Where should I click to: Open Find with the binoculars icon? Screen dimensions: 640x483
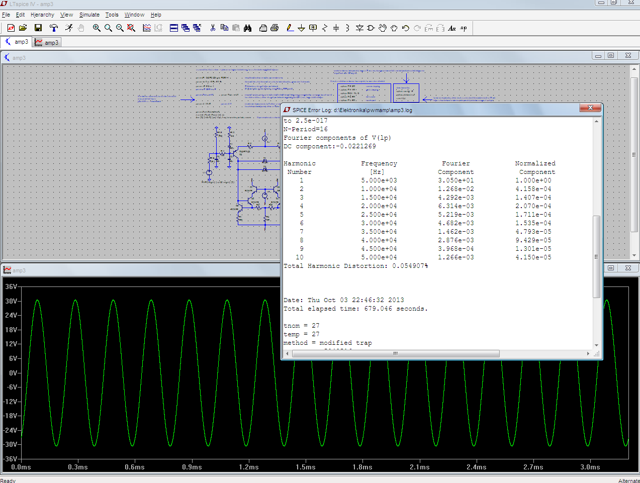tap(248, 28)
